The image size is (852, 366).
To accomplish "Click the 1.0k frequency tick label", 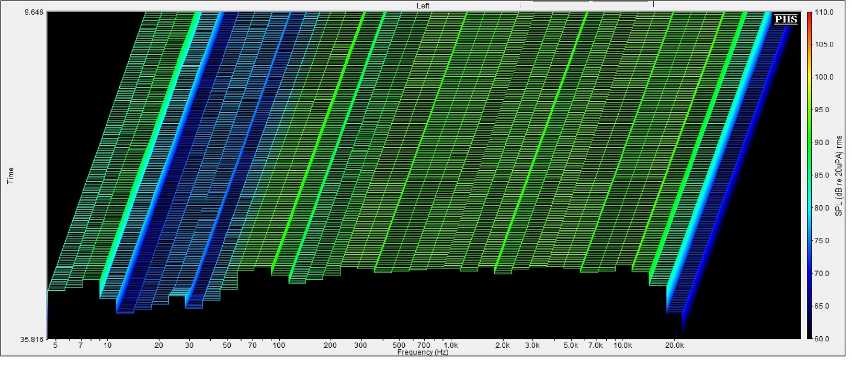I will click(450, 345).
